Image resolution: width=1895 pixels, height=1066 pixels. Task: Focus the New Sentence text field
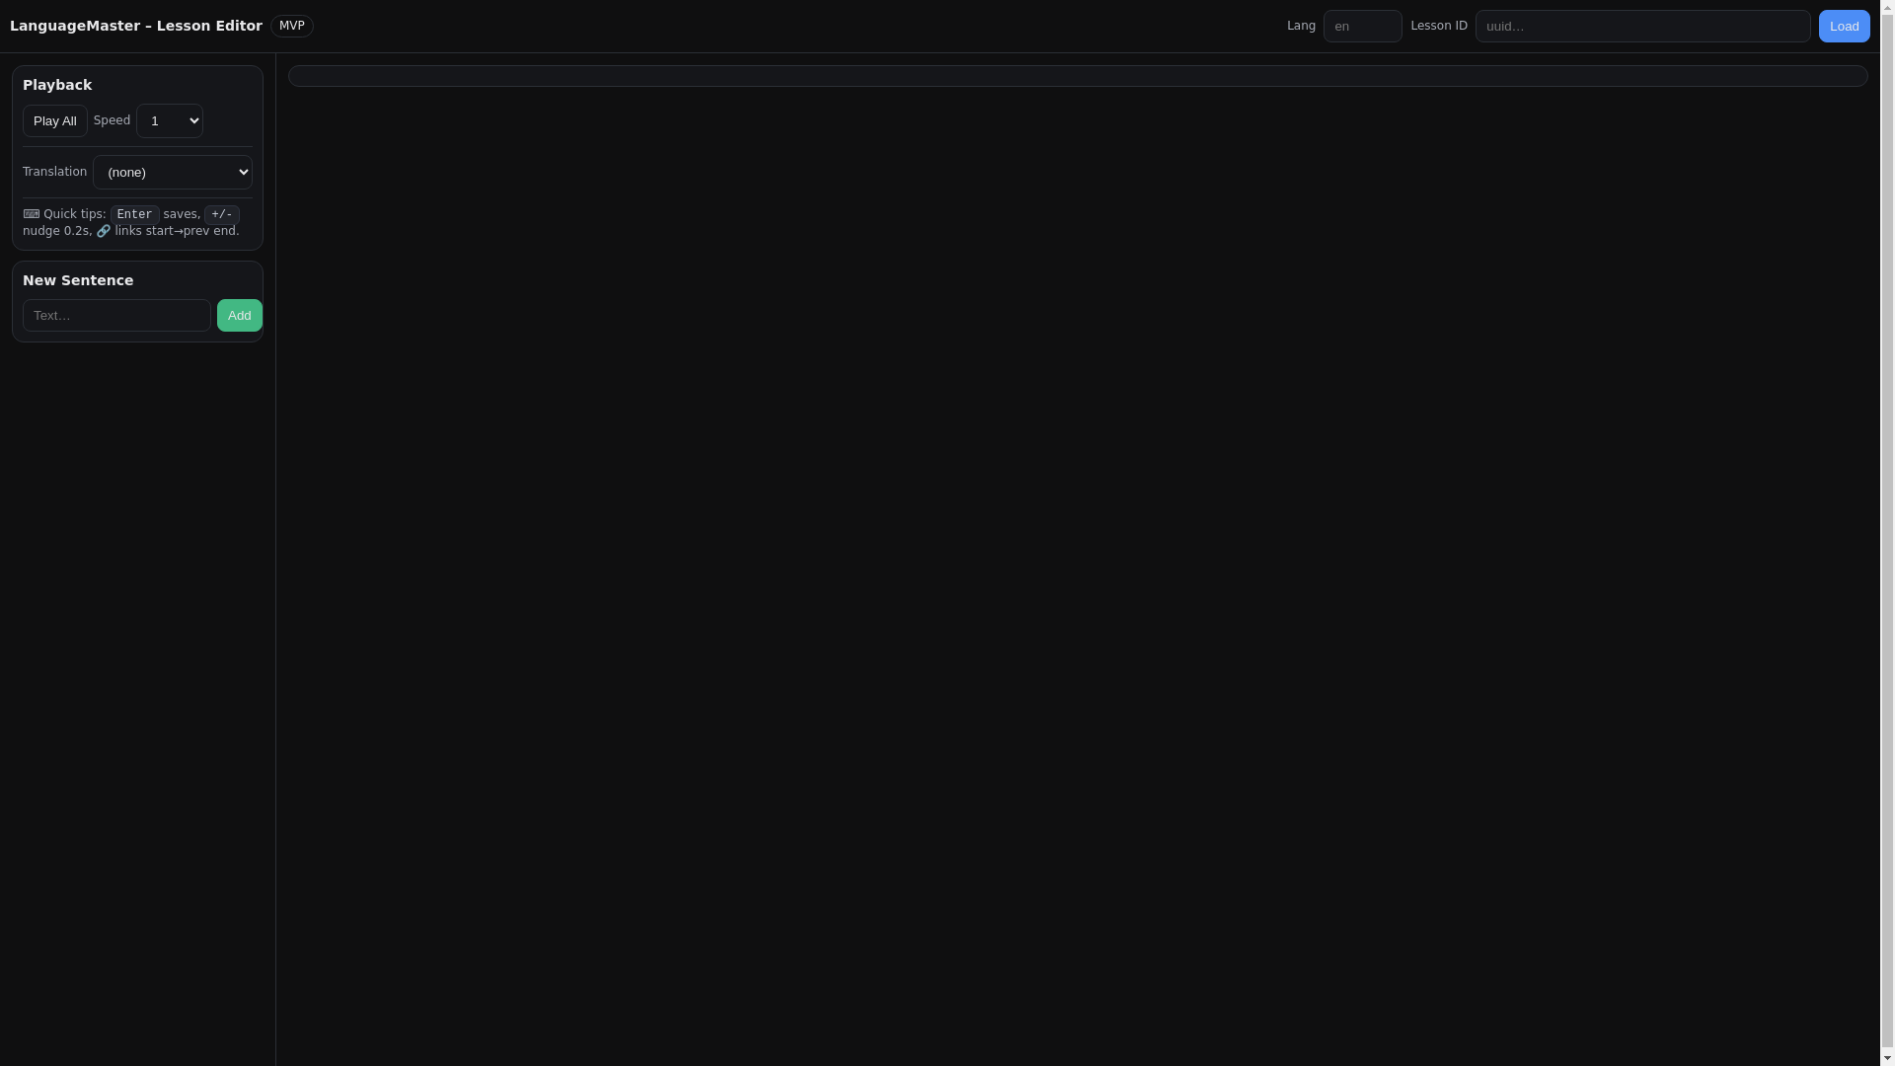116,316
